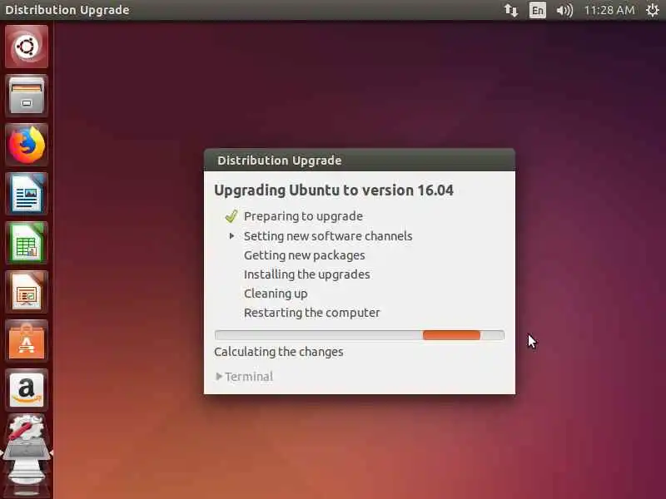Open the En keyboard layout indicator
Image resolution: width=666 pixels, height=499 pixels.
tap(537, 10)
